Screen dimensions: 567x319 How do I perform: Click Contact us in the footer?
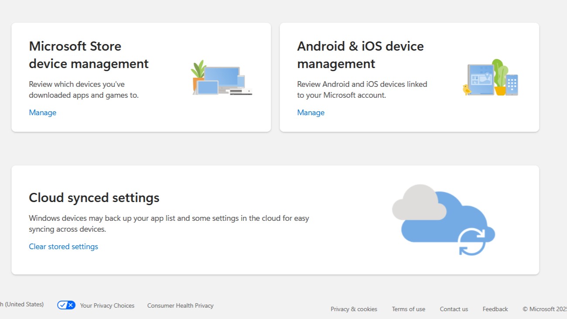click(x=454, y=309)
